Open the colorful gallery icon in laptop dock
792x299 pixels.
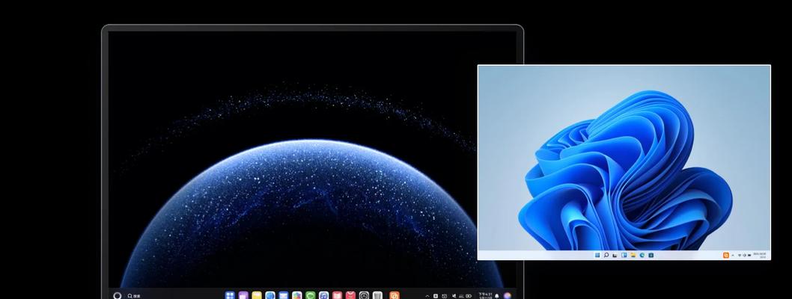pyautogui.click(x=297, y=296)
